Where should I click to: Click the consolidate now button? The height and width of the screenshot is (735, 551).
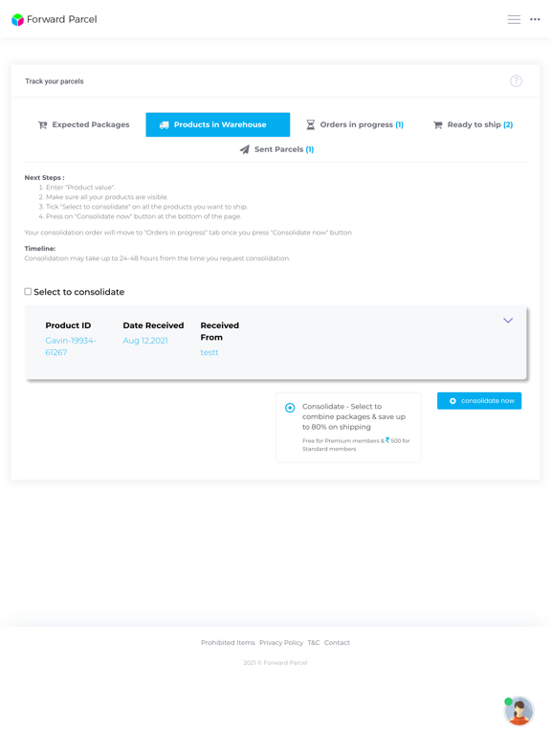pos(479,401)
